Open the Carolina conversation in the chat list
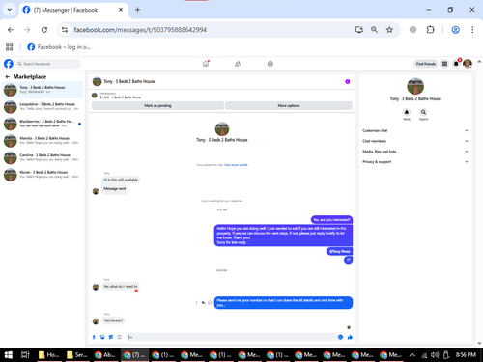Viewport: 483px width, 362px height. point(43,157)
